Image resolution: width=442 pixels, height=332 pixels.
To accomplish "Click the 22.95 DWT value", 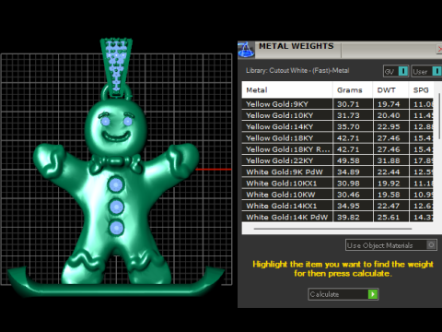I will [389, 126].
